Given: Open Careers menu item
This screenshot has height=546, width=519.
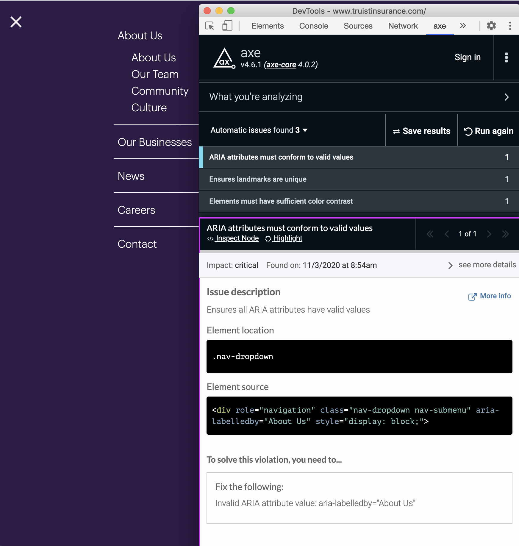Looking at the screenshot, I should click(x=136, y=210).
